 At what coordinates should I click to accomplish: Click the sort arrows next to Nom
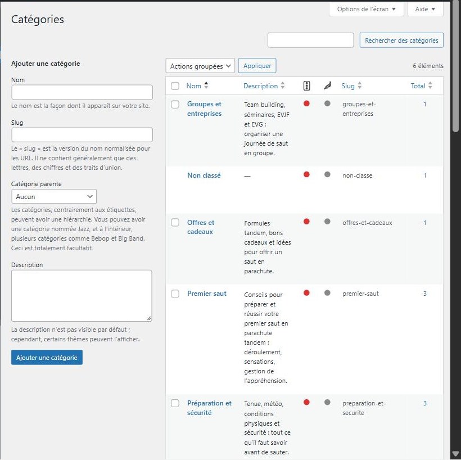[206, 85]
